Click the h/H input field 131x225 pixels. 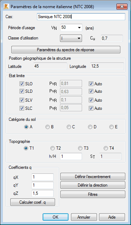71,156
